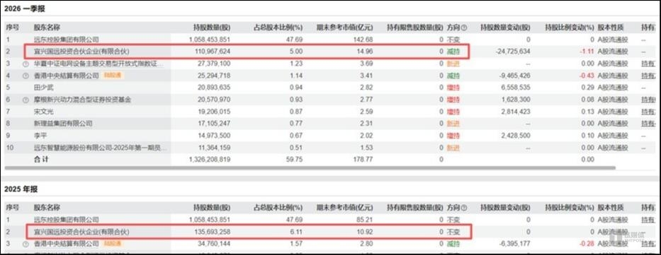Screen dimensions: 661x255
Task: Open 方向 help icon in 2025 年报 header
Action: pos(464,208)
